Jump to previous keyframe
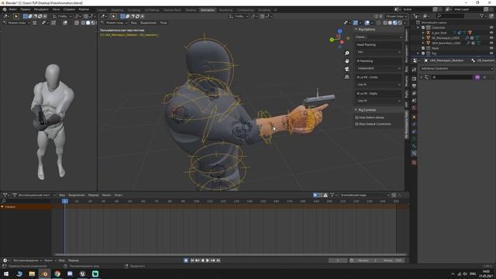Screen dimensions: 496x279 198,260
